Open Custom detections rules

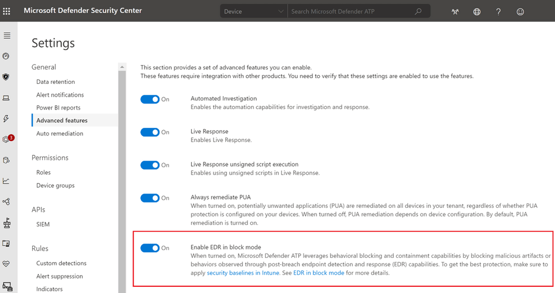click(x=61, y=264)
